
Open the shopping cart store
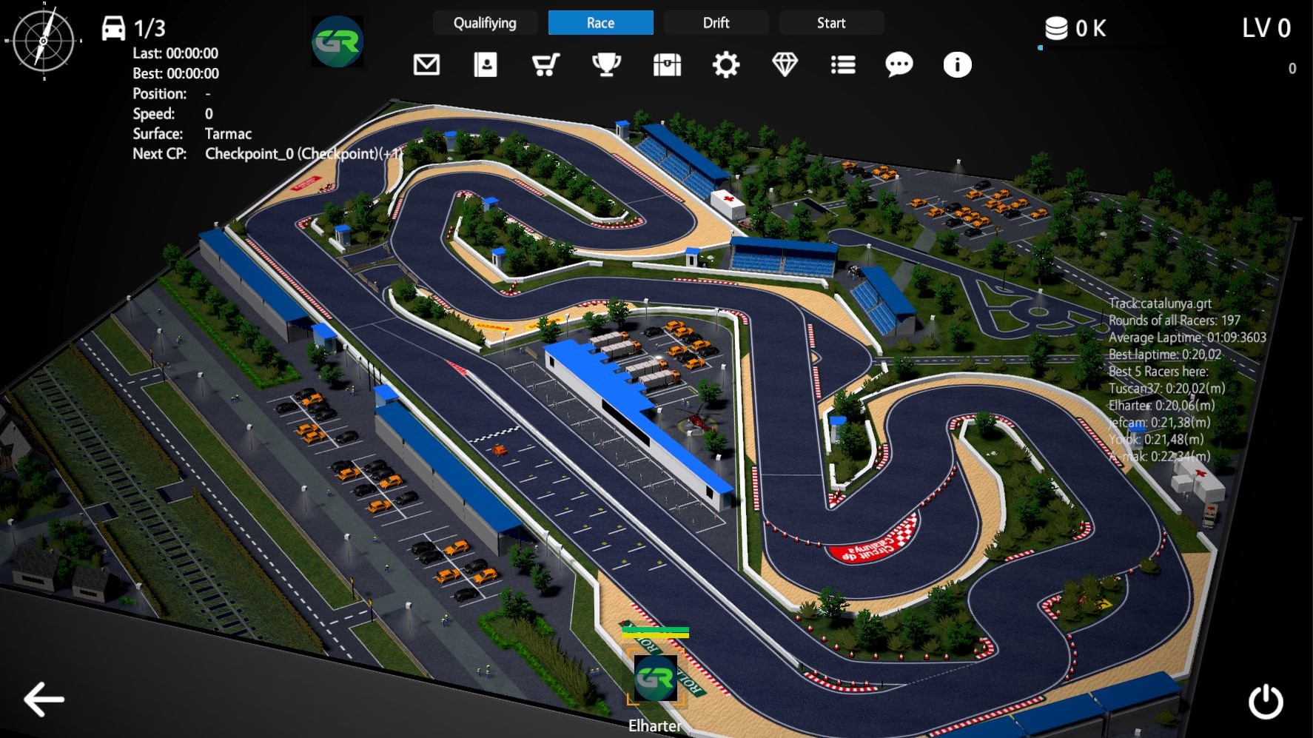click(x=545, y=64)
